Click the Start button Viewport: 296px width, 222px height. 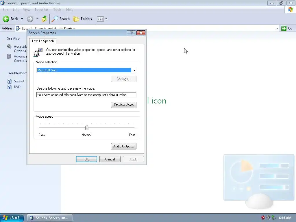click(x=12, y=218)
